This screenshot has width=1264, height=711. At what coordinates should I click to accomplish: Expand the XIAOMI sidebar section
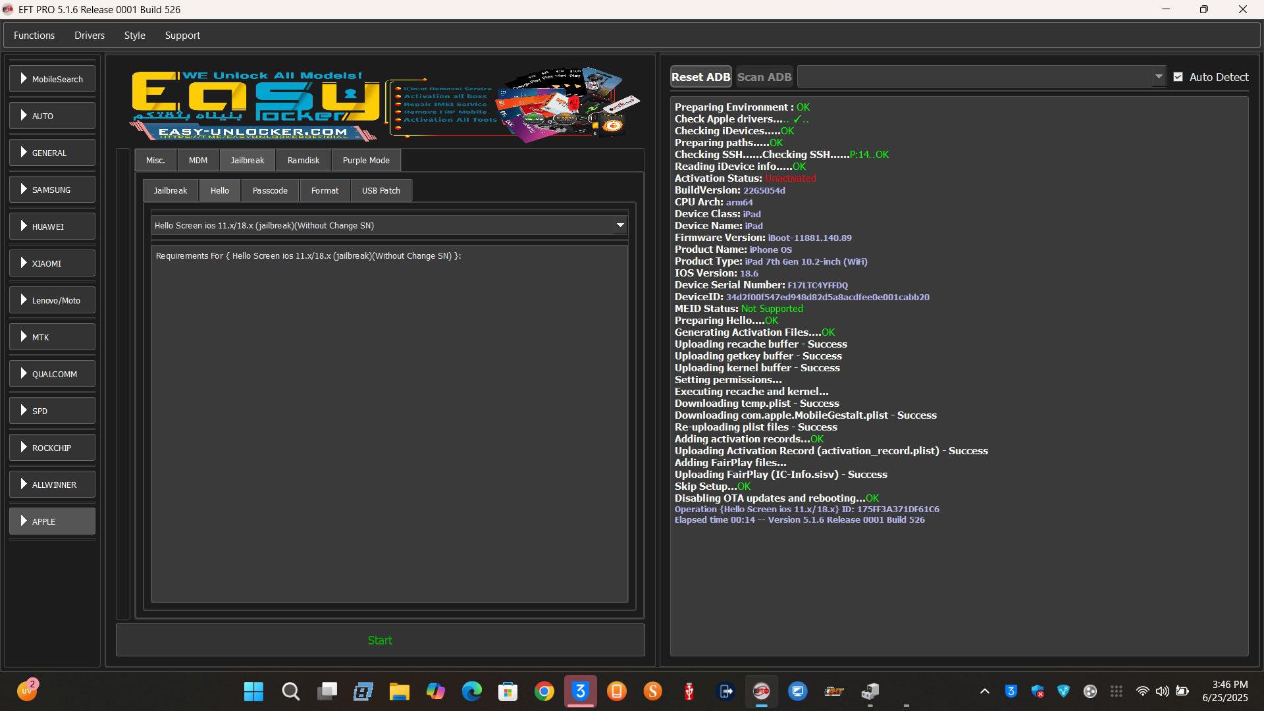tap(52, 263)
